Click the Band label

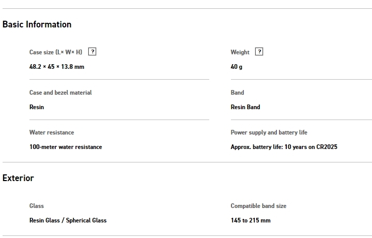click(237, 93)
